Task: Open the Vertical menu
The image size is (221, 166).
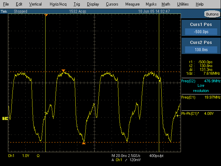Action: [35, 4]
